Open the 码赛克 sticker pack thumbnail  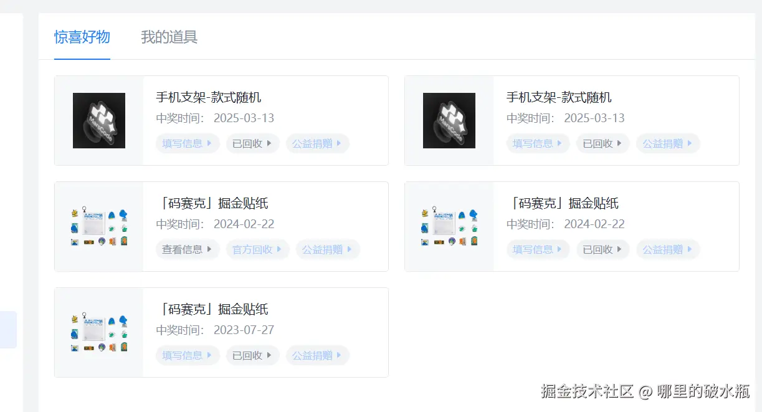tap(98, 224)
